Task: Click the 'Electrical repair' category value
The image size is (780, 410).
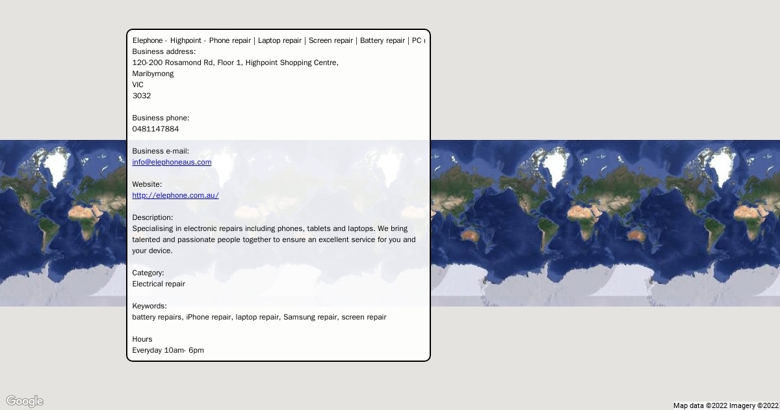Action: 159,284
